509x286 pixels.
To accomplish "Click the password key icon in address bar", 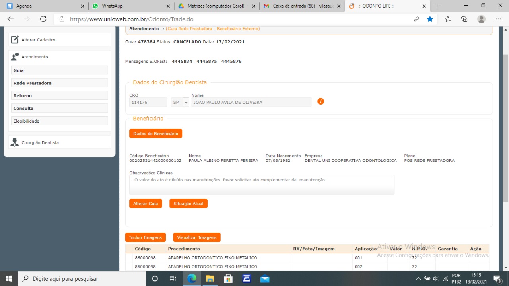I will pyautogui.click(x=416, y=19).
